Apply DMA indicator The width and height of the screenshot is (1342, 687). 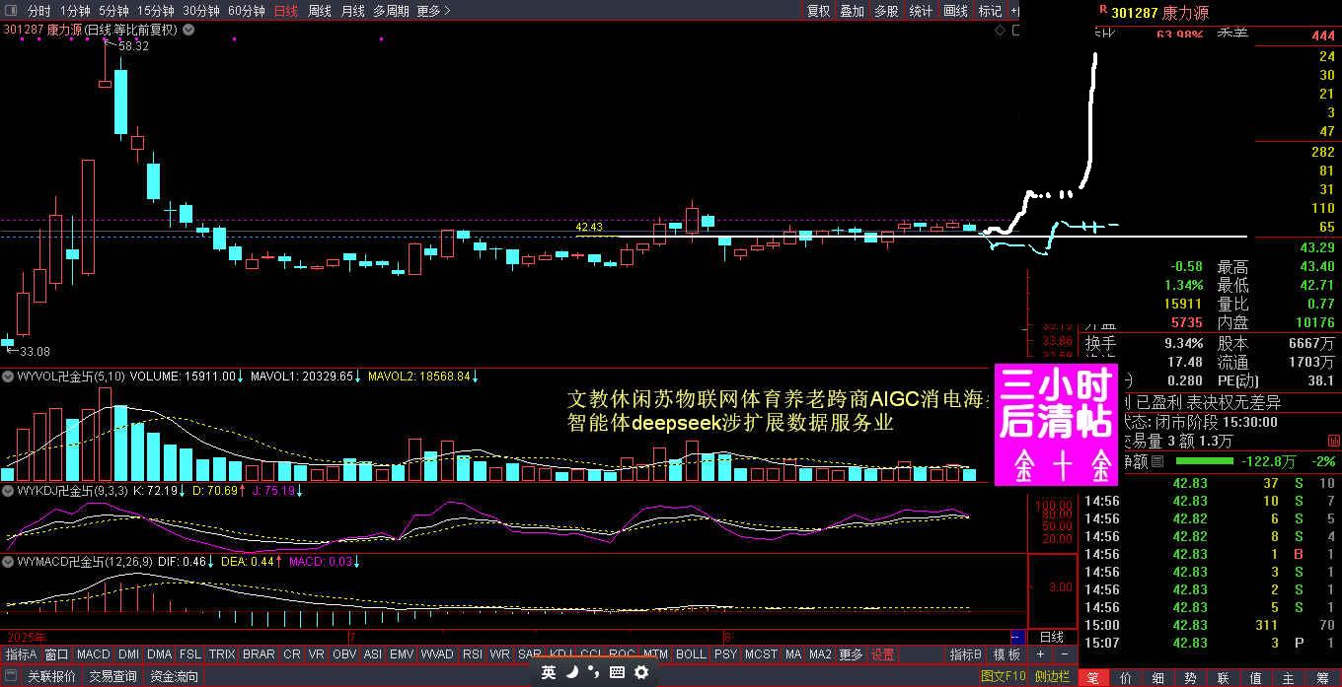159,654
